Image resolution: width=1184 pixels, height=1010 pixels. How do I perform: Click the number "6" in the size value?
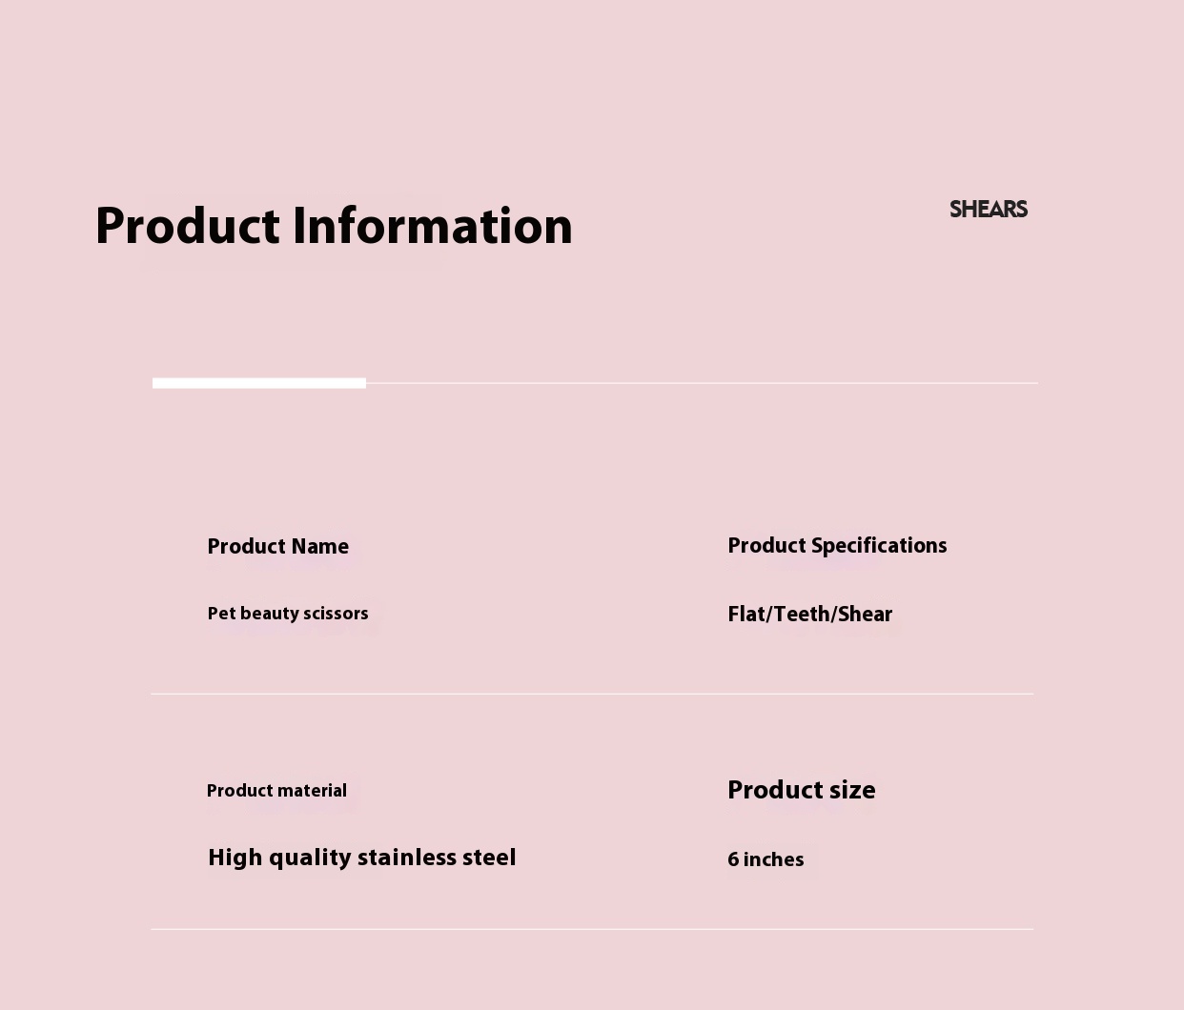(733, 860)
